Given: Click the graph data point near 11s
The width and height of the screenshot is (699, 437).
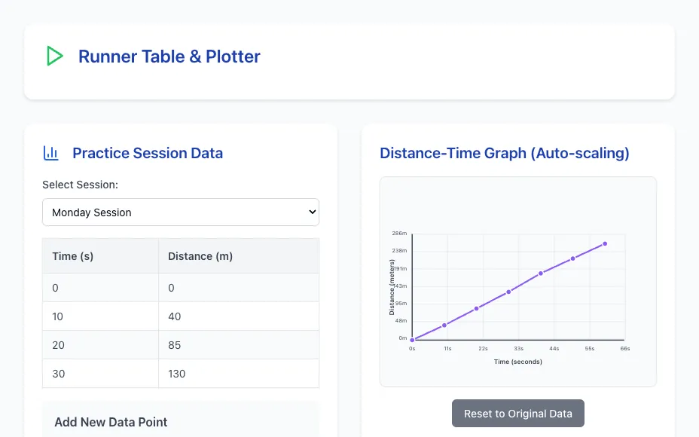Looking at the screenshot, I should 444,325.
